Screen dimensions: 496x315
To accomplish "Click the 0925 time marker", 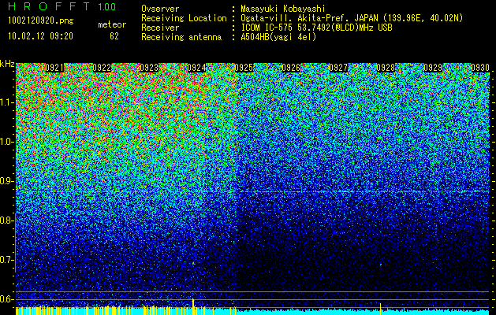I will point(244,68).
